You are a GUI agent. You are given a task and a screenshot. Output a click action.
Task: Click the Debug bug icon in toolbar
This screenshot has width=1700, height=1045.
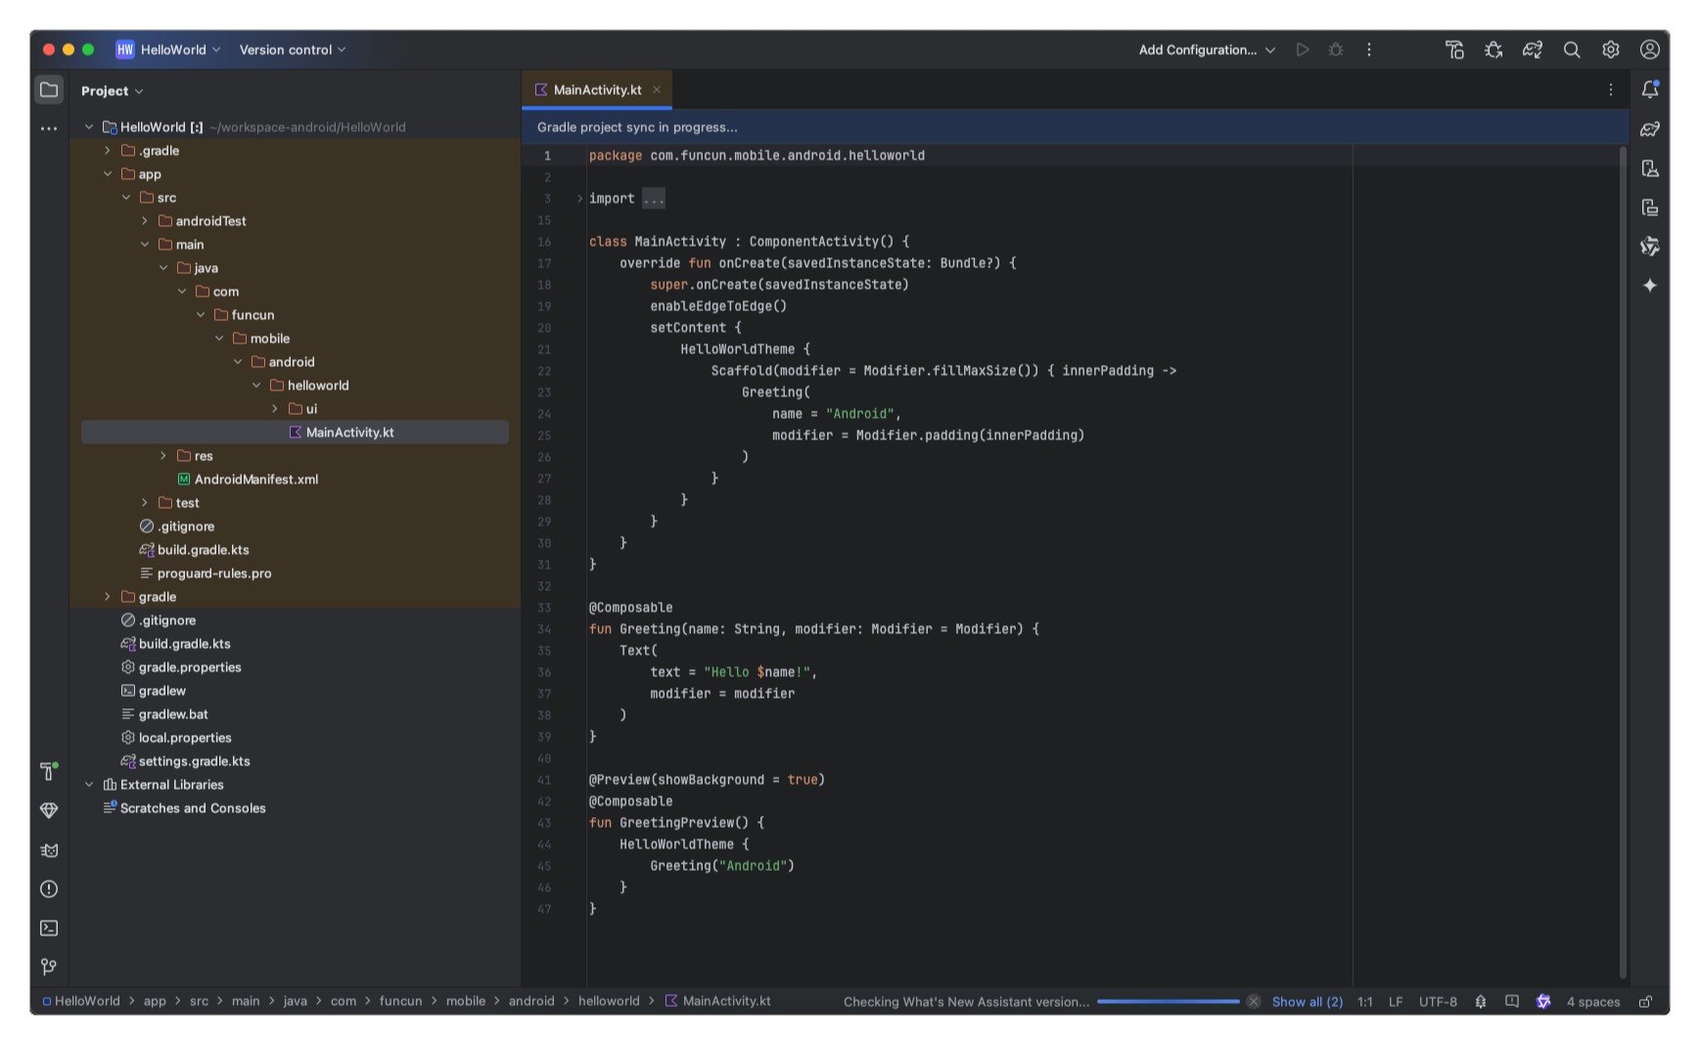coord(1336,50)
